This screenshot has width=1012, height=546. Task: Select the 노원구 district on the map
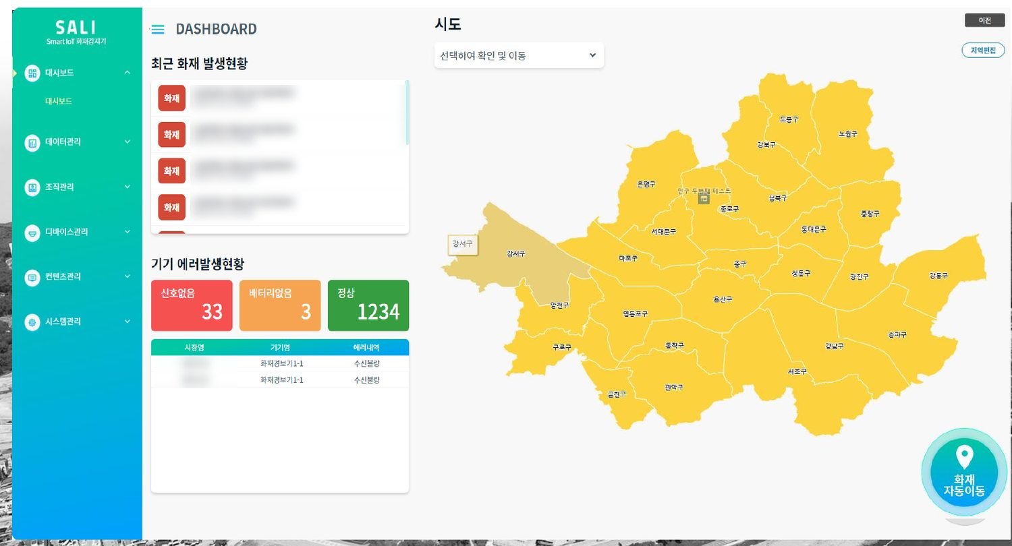point(847,134)
